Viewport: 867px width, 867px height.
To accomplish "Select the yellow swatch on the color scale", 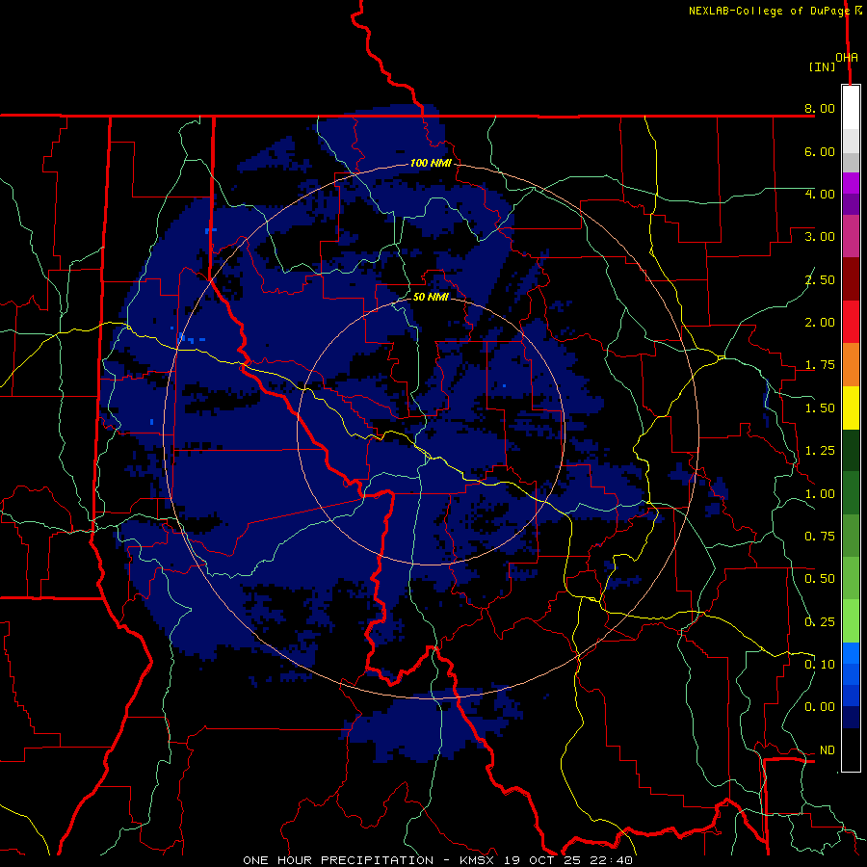I will pyautogui.click(x=851, y=407).
